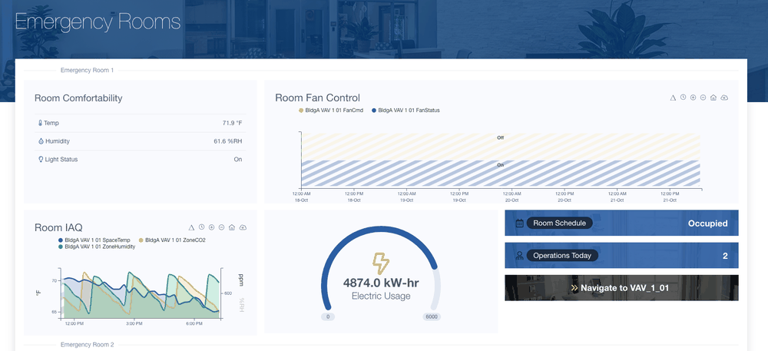Screen dimensions: 768x351
Task: Click 12:00 PM 20-Oct tick on fan chart
Action: pyautogui.click(x=564, y=197)
